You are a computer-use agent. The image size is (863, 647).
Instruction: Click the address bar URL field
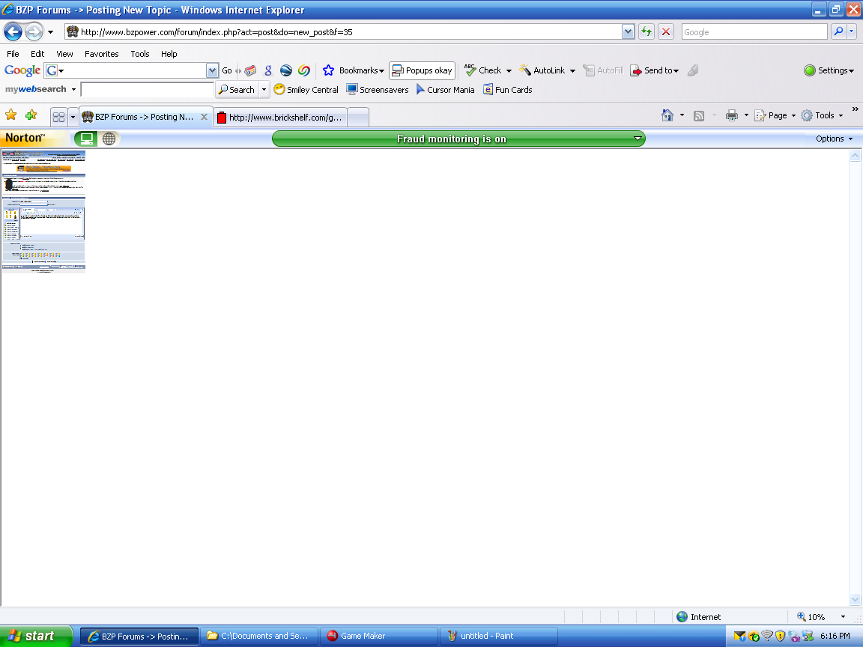351,32
